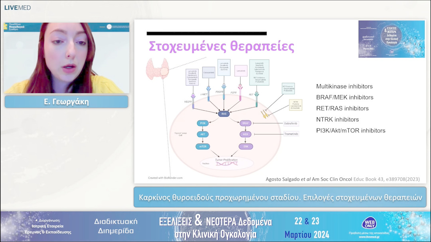This screenshot has width=431, height=242.
Task: Click the RET Fusions drug box
Action: pos(288,88)
